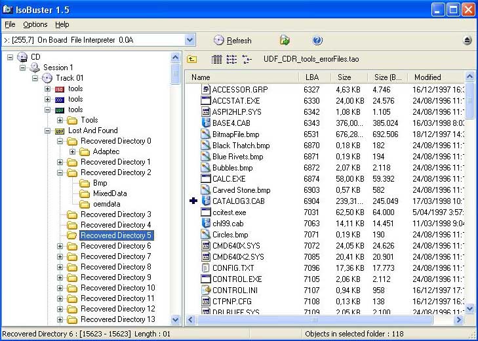Select the CTPNP.CFG file icon
Screen dimensions: 478x341
(206, 302)
